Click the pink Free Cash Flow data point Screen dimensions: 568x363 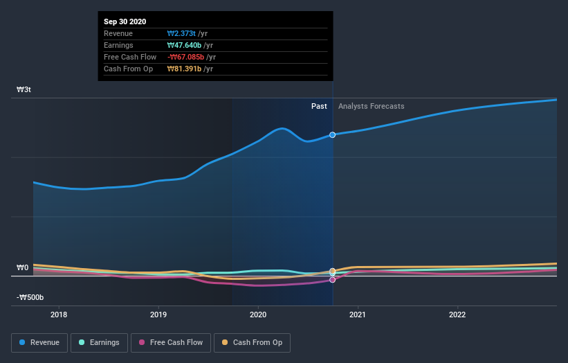[x=333, y=280]
